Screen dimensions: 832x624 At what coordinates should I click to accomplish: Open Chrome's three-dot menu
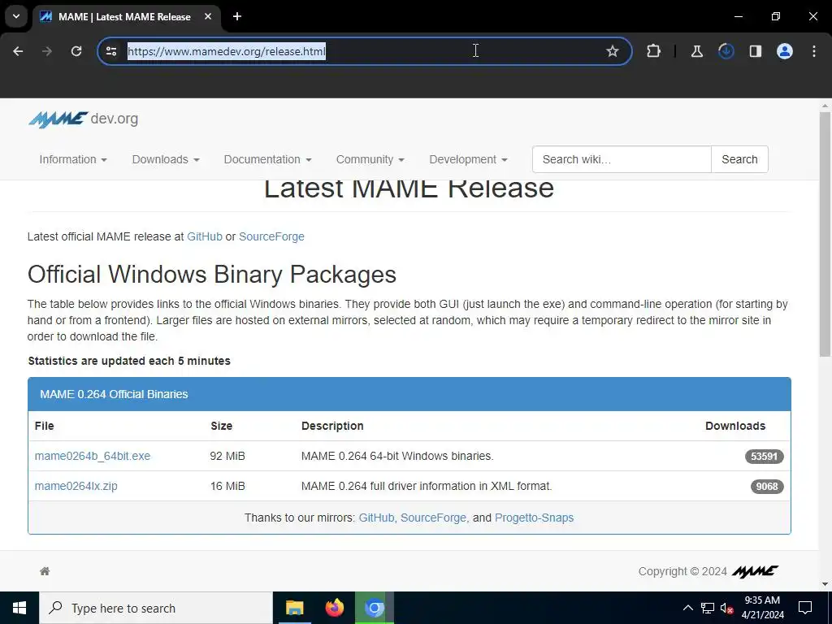(814, 51)
